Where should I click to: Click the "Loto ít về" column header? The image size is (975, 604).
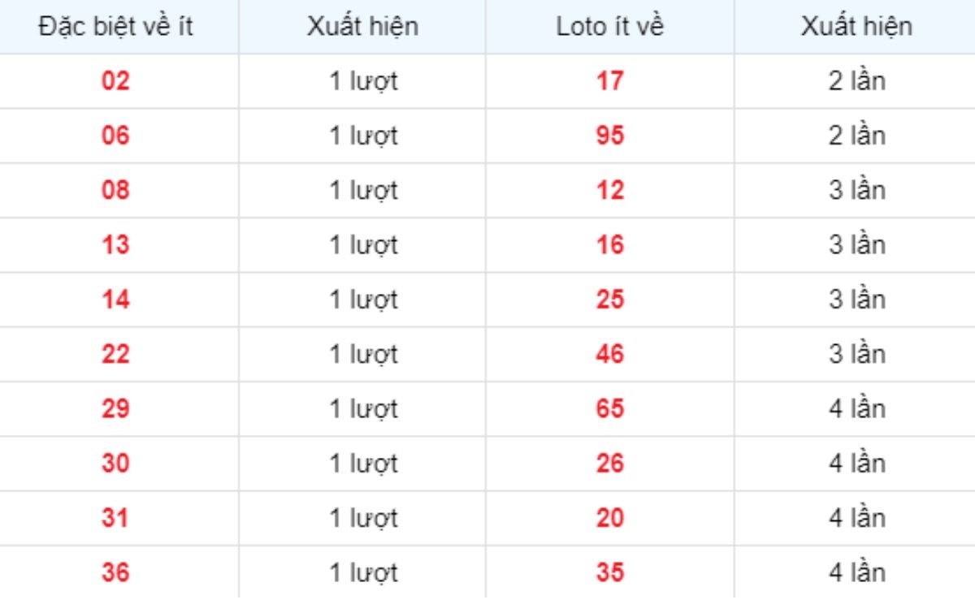609,26
